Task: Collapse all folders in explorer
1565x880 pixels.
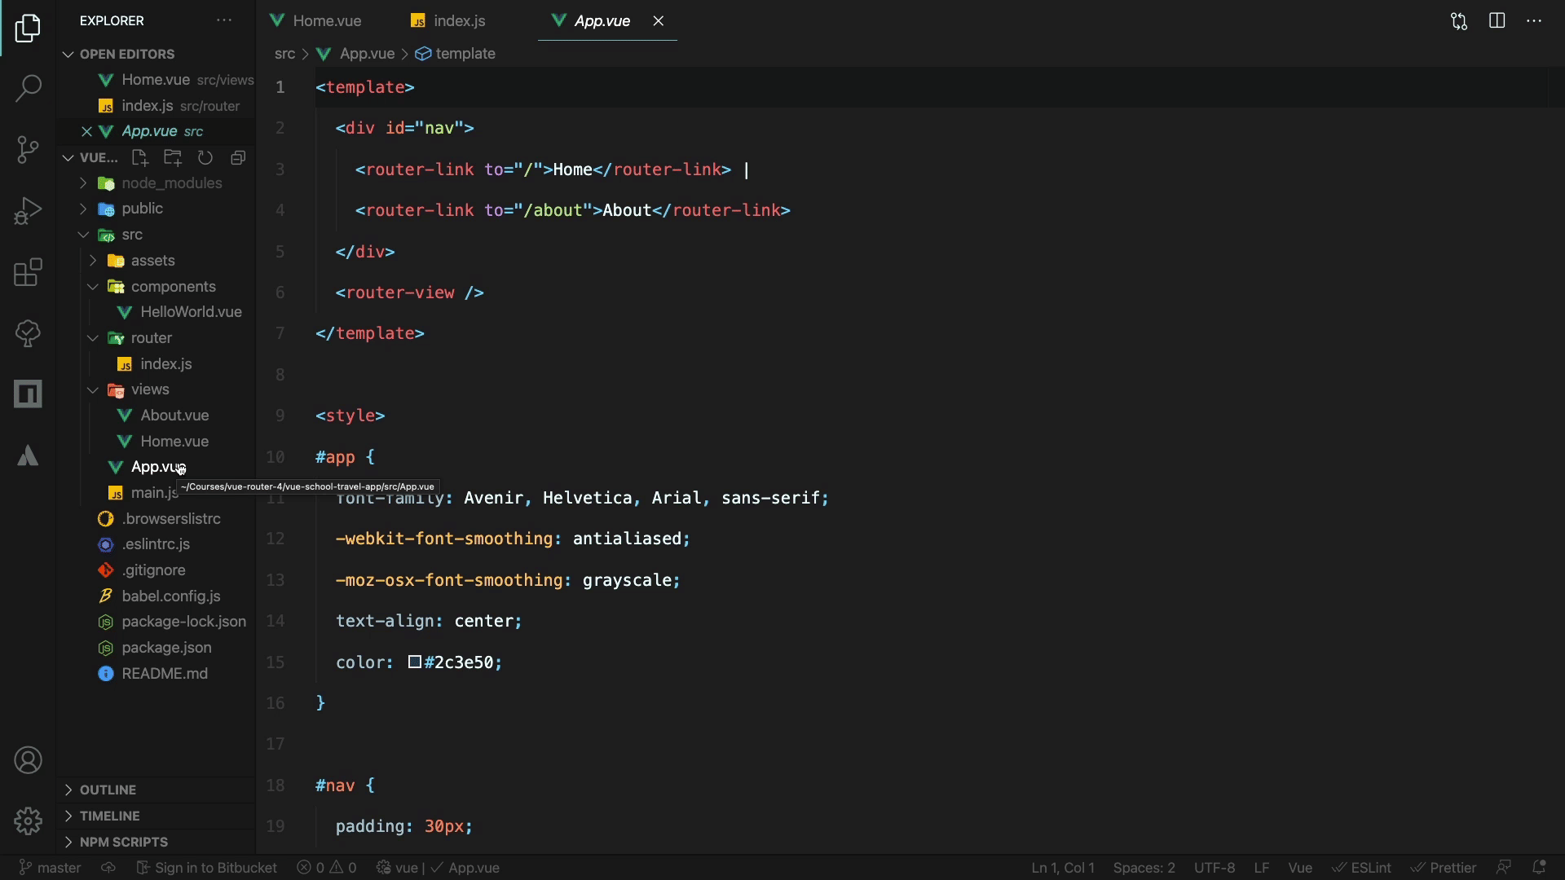Action: [238, 157]
